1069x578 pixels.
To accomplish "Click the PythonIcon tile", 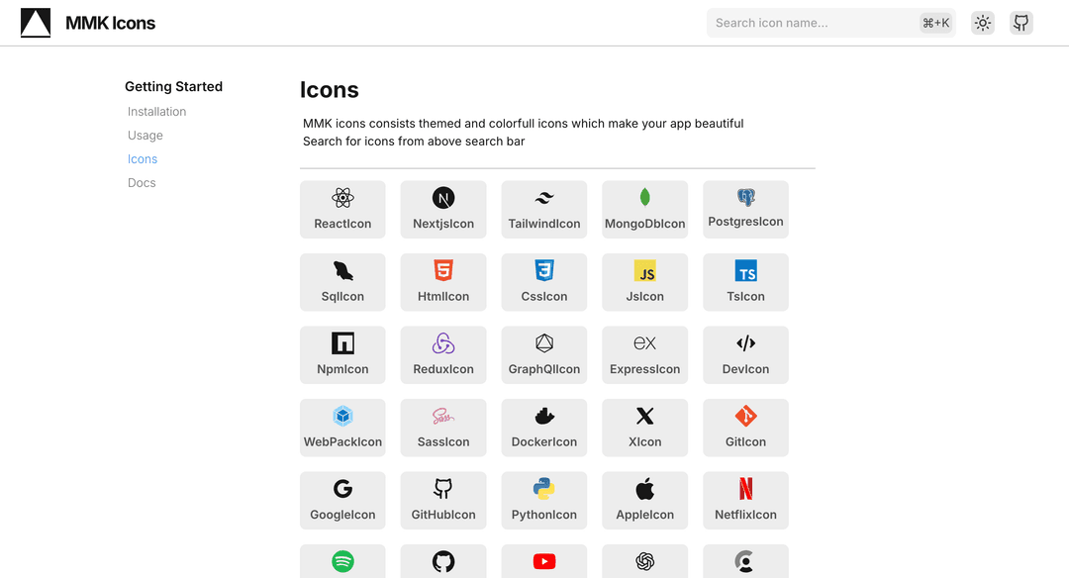I will (543, 500).
